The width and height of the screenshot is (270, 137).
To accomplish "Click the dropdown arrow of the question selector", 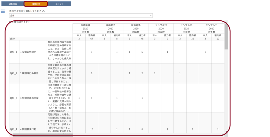I will (x=151, y=15).
